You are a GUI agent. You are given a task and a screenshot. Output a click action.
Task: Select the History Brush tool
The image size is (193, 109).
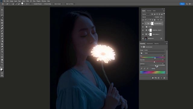point(2,36)
